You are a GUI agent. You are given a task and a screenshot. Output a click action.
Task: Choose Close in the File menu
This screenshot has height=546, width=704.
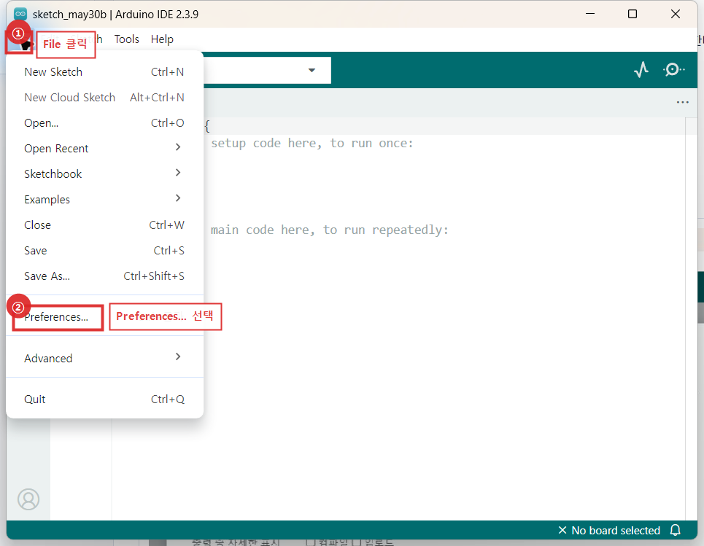(104, 225)
